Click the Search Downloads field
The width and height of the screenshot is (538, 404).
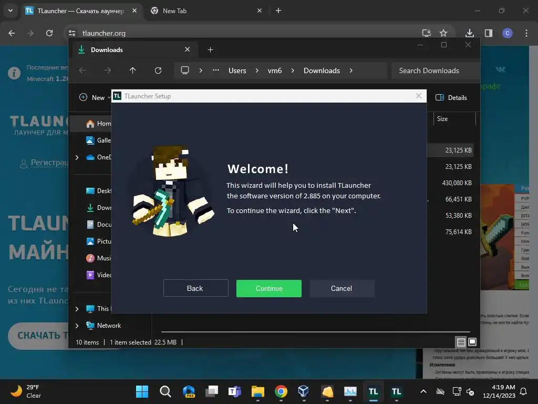(436, 70)
